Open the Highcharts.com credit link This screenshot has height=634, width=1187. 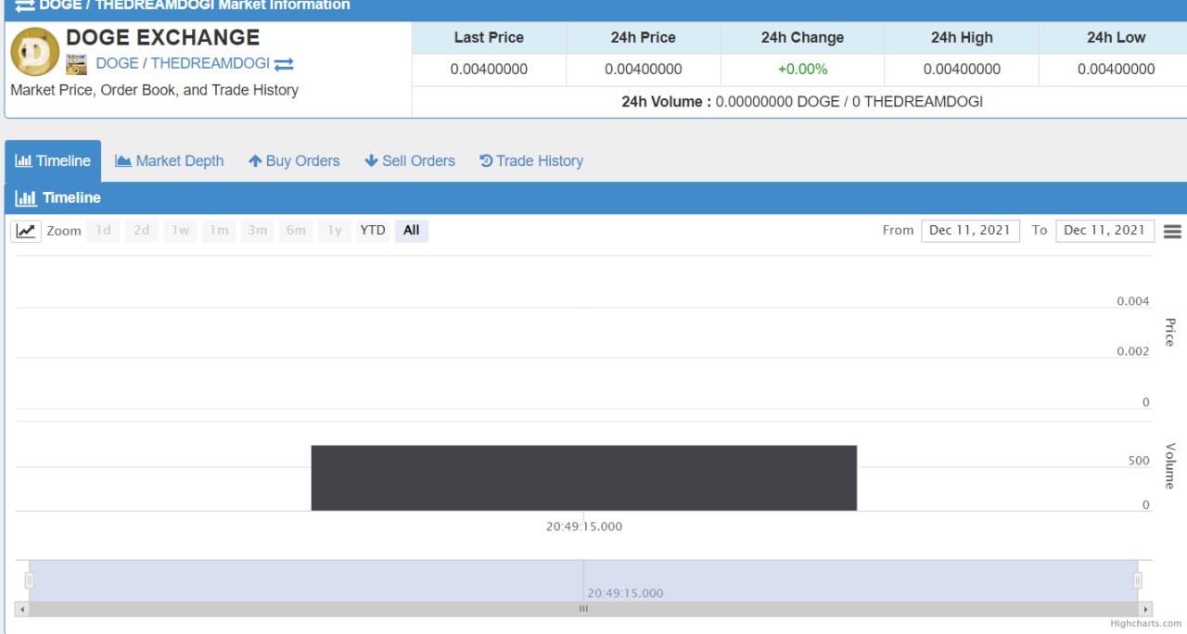coord(1146,624)
